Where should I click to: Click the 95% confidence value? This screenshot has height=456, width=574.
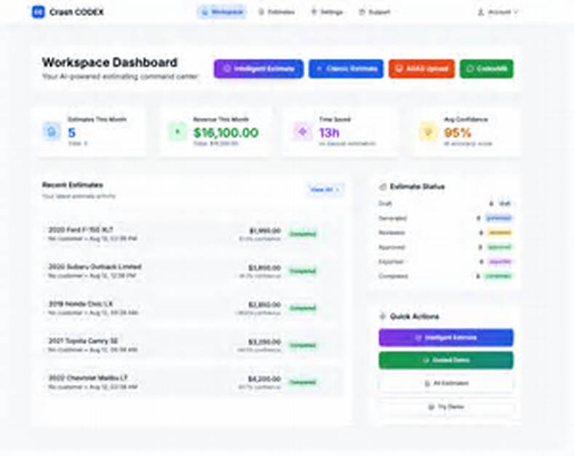(x=458, y=133)
